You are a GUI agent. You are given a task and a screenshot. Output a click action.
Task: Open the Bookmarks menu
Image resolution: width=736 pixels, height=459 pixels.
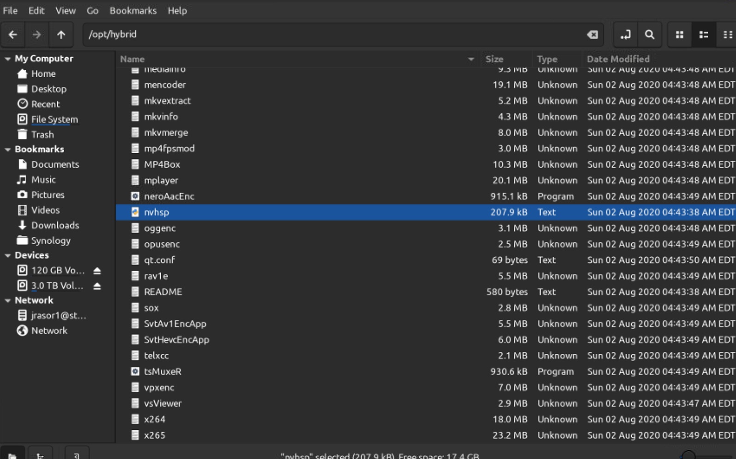[133, 10]
